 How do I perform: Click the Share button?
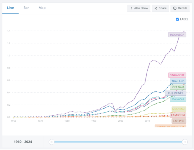click(160, 8)
